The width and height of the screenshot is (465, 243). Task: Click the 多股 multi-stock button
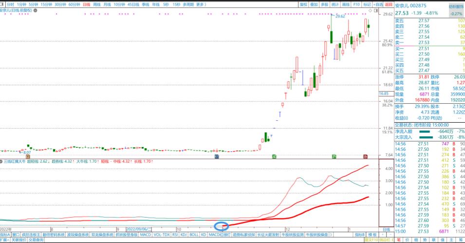coord(324,4)
